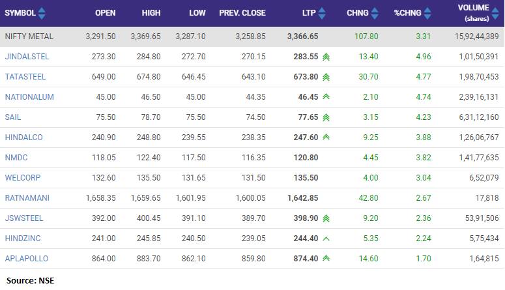505x290 pixels.
Task: Sort table by SYMBOL column arrows
Action: [42, 13]
